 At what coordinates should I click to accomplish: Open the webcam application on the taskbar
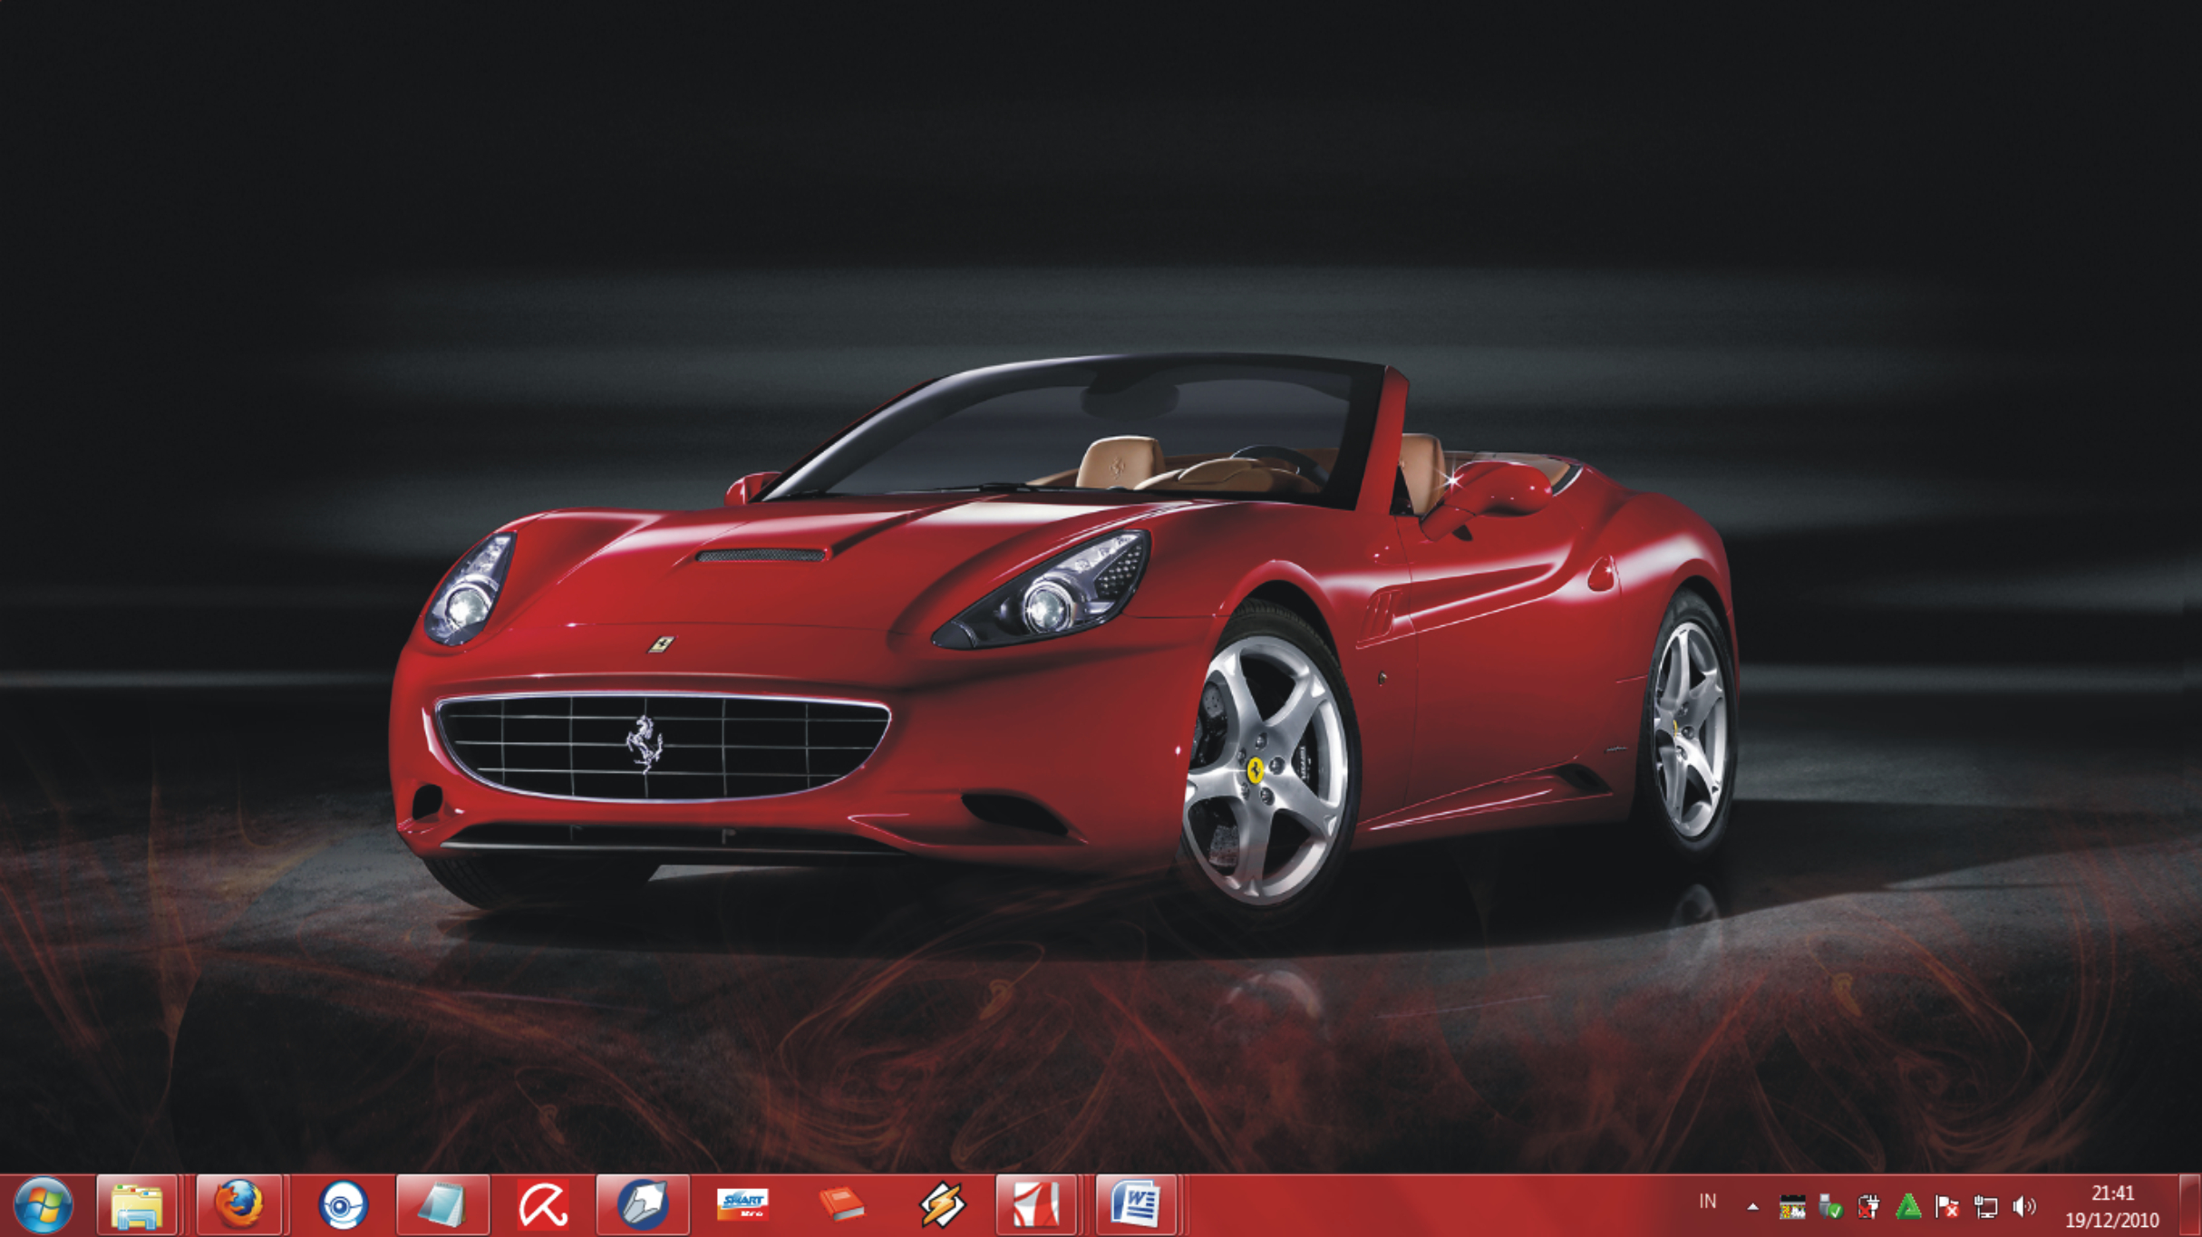coord(343,1205)
